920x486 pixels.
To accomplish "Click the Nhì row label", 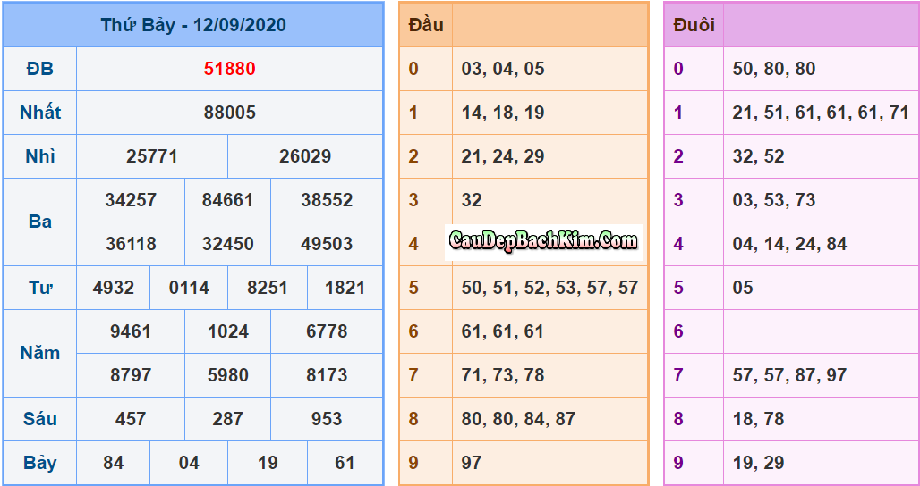I will pos(40,156).
